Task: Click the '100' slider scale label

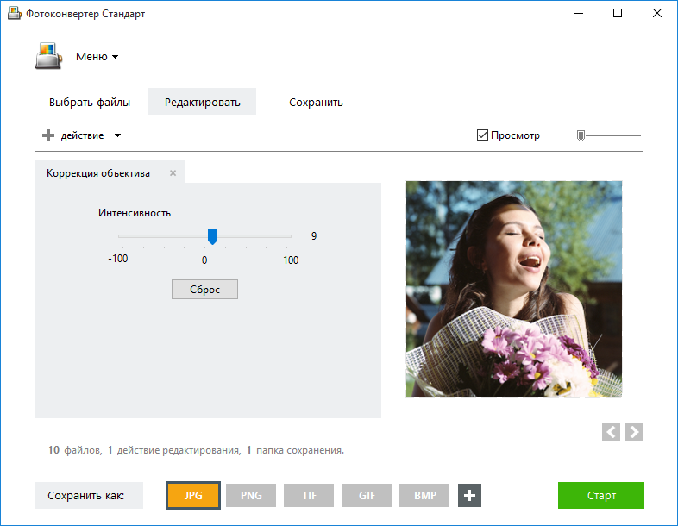Action: point(291,260)
